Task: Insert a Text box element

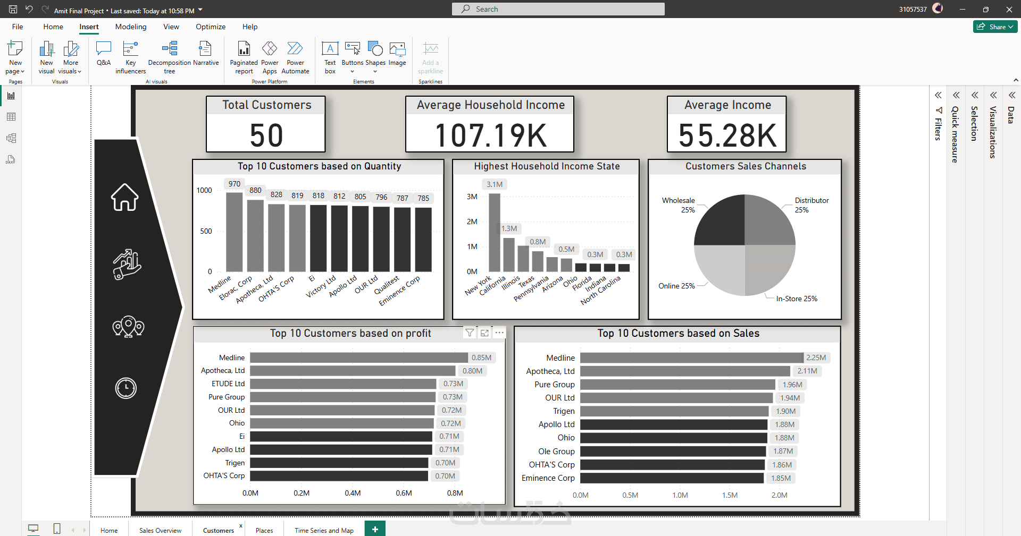Action: (330, 57)
